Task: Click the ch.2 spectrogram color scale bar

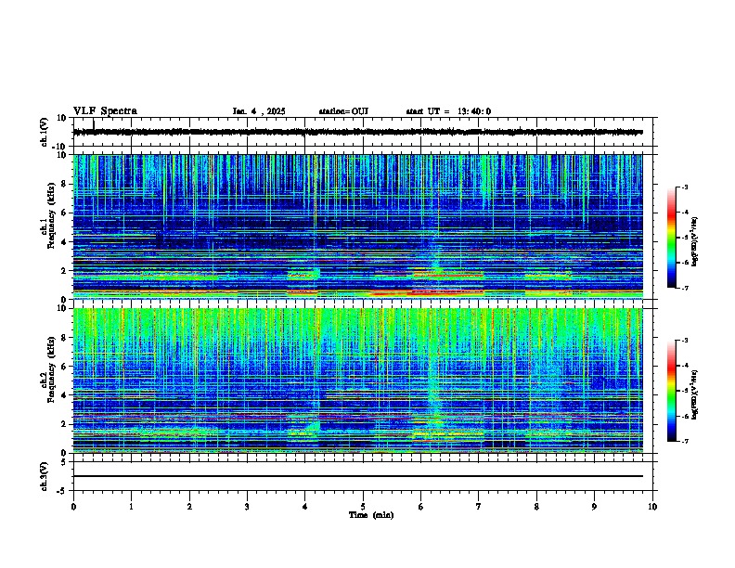Action: tap(671, 391)
